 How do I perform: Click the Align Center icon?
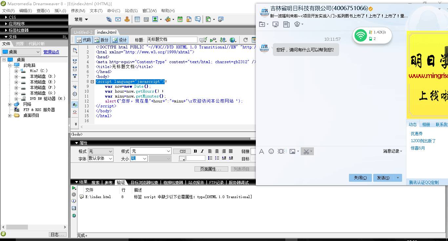click(217, 151)
